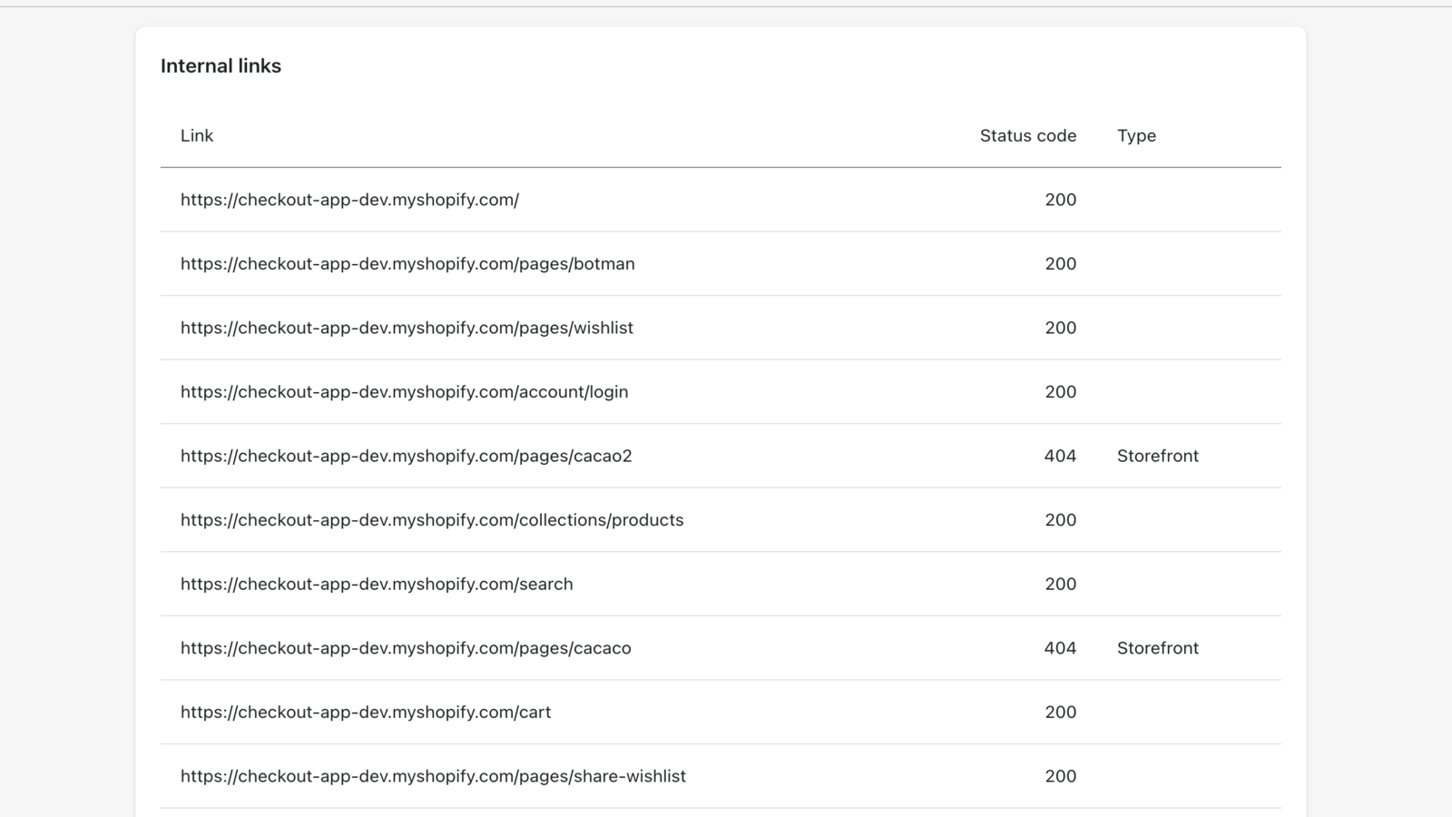Click the pages/botman link
The height and width of the screenshot is (817, 1452).
click(407, 264)
